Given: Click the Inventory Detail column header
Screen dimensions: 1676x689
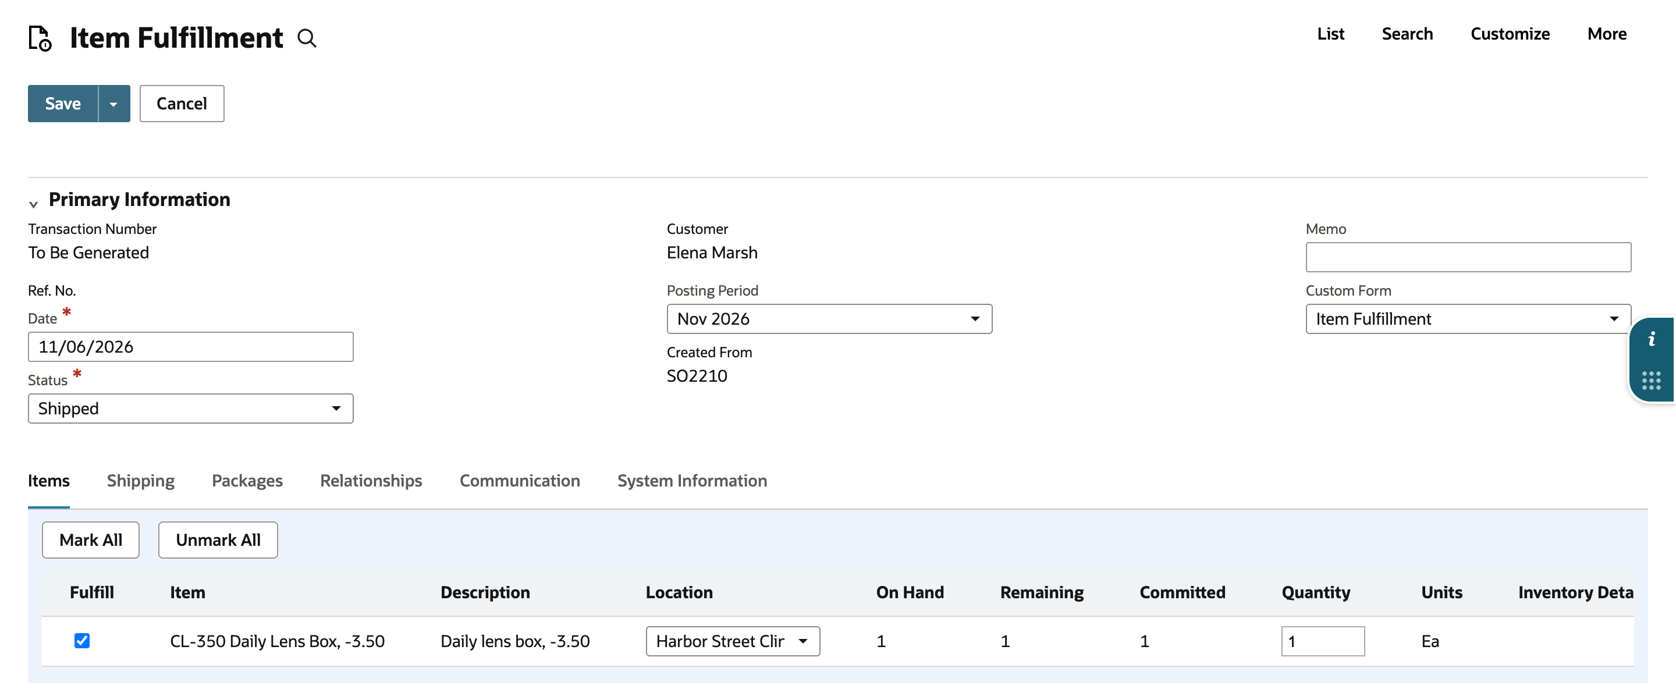Looking at the screenshot, I should point(1575,593).
